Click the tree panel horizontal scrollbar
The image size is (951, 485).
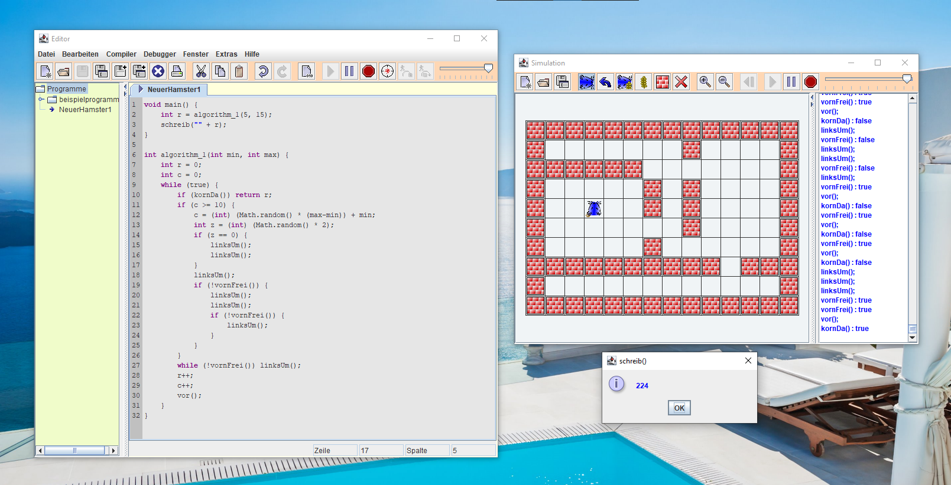pos(74,451)
